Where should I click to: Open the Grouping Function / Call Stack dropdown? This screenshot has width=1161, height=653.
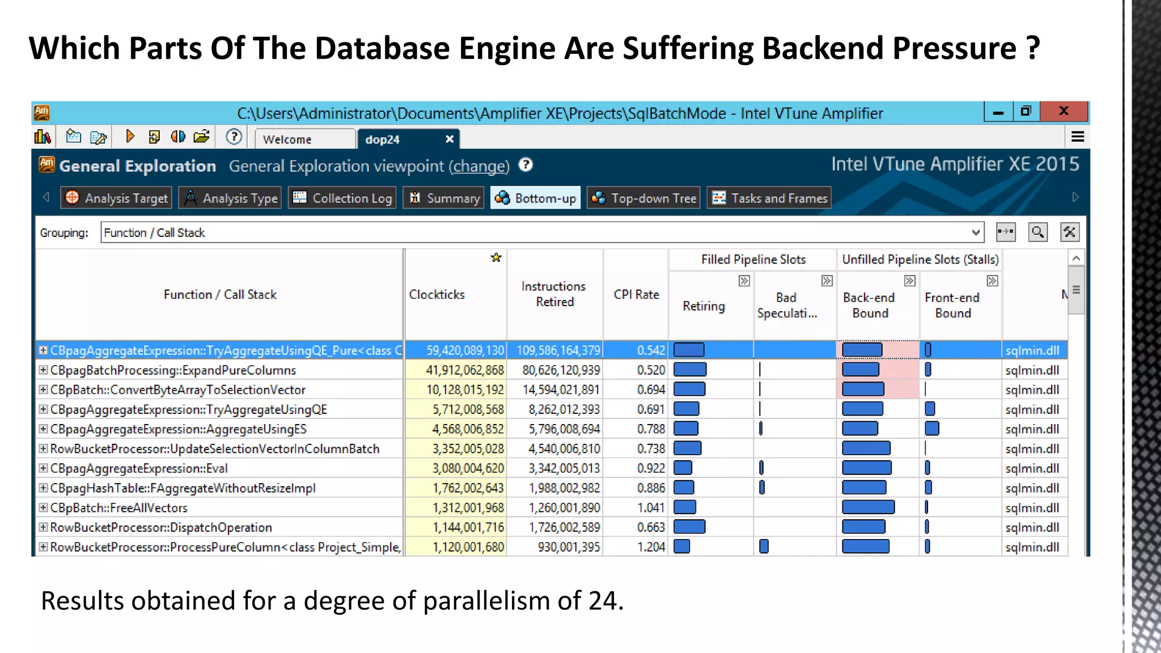tap(543, 232)
